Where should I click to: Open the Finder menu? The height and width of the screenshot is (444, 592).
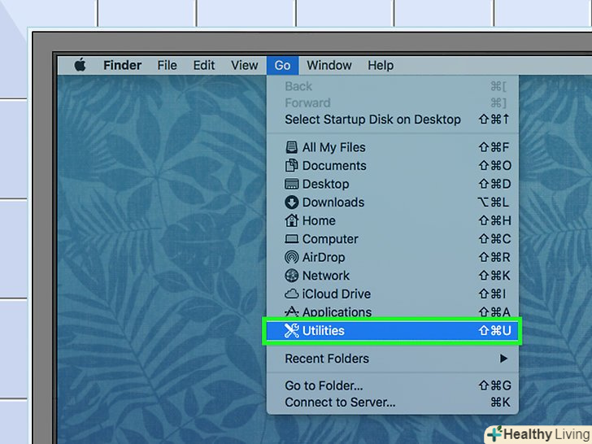pos(122,65)
